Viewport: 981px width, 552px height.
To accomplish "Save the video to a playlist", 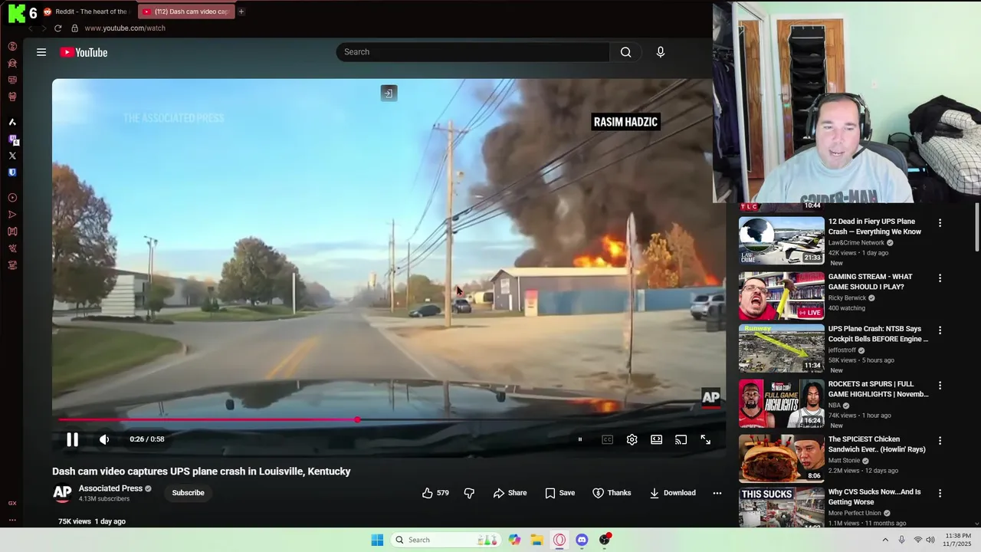I will tap(559, 493).
